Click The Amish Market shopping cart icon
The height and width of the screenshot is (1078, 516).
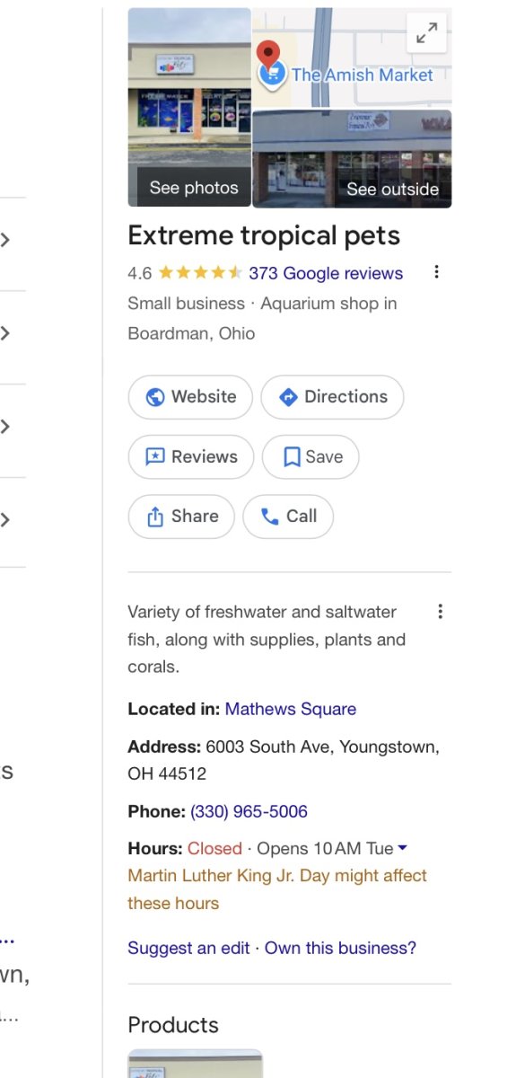click(272, 75)
